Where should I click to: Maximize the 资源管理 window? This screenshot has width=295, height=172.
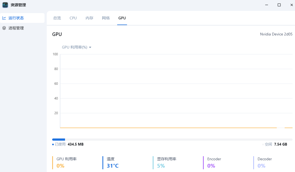point(279,5)
